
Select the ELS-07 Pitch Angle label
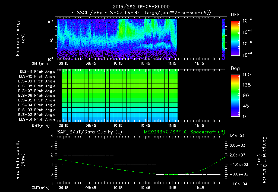pos(37,91)
